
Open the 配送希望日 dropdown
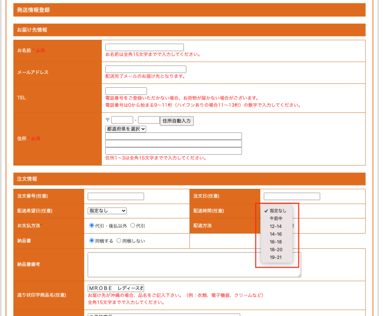107,211
